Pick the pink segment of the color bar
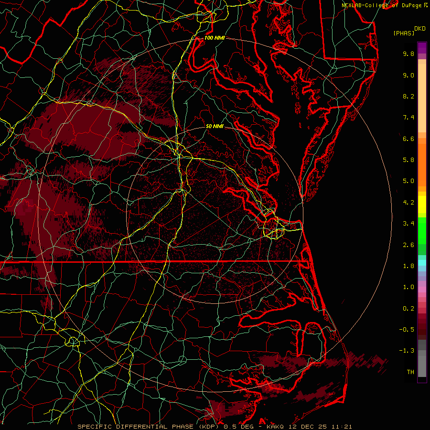The height and width of the screenshot is (430, 430). [x=422, y=290]
